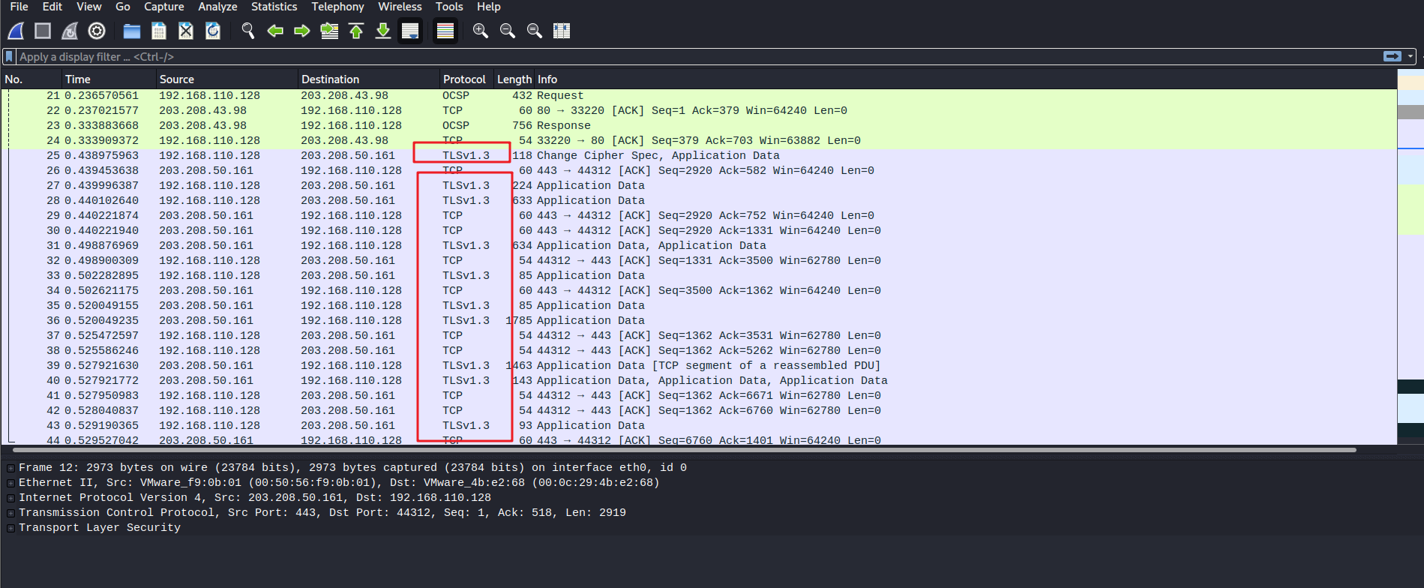The width and height of the screenshot is (1424, 588).
Task: Sort by the Info column header
Action: (965, 79)
